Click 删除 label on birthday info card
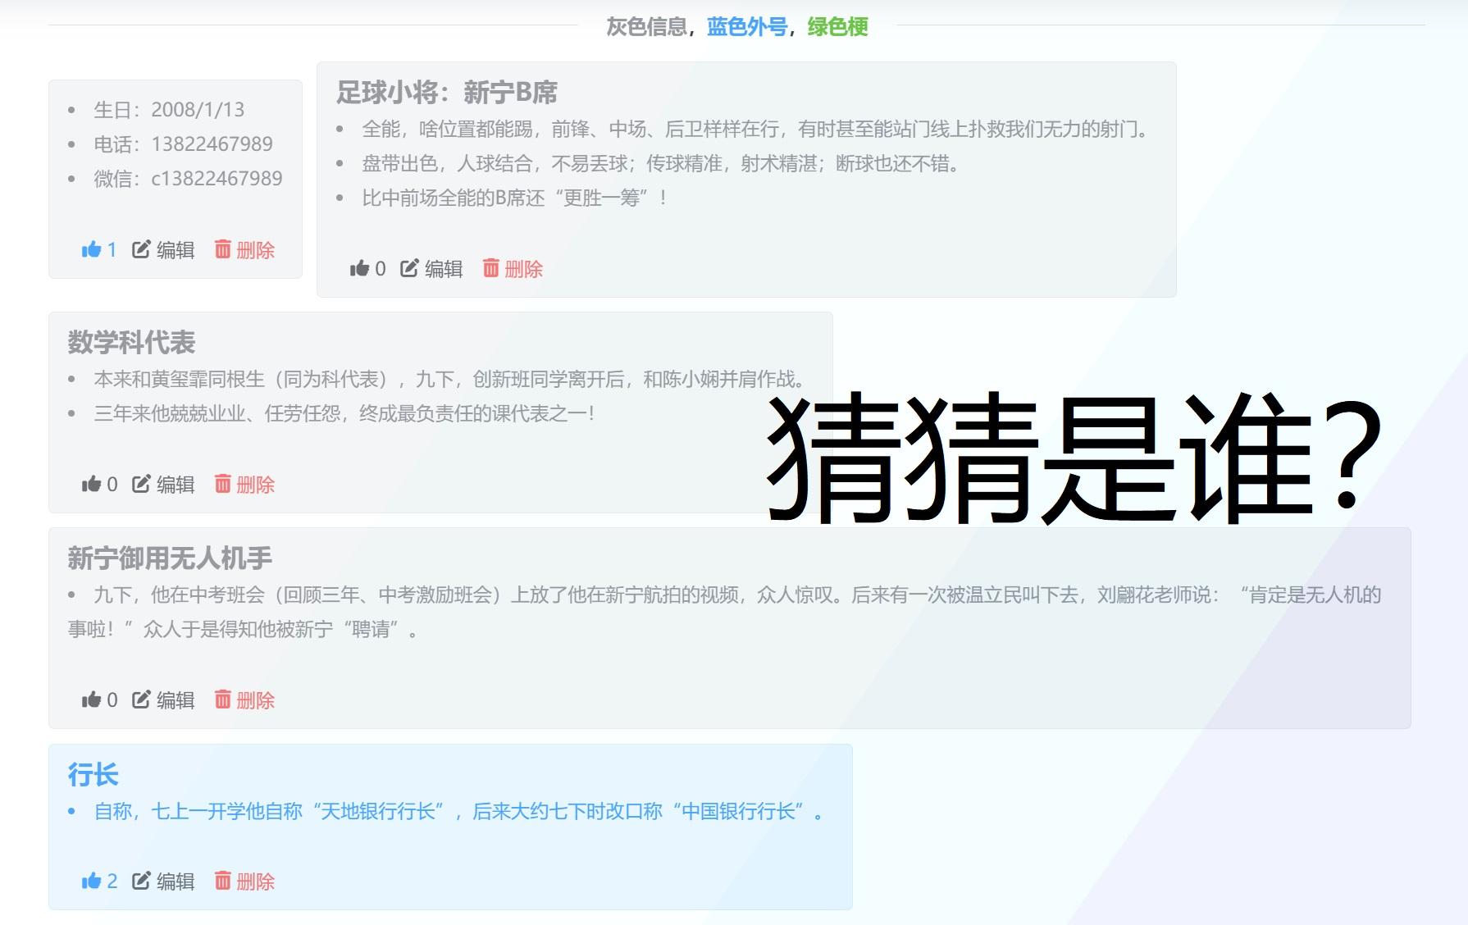1468x925 pixels. point(255,250)
